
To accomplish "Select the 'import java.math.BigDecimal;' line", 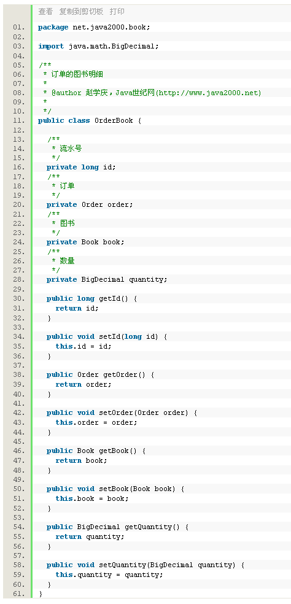I will [98, 46].
